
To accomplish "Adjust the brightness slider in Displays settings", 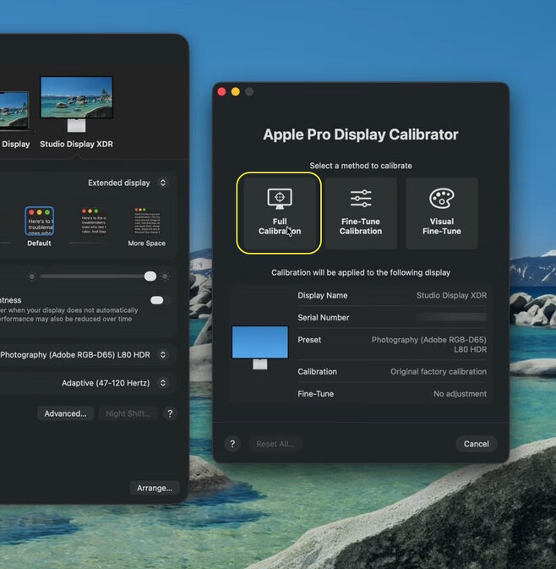I will click(x=98, y=276).
